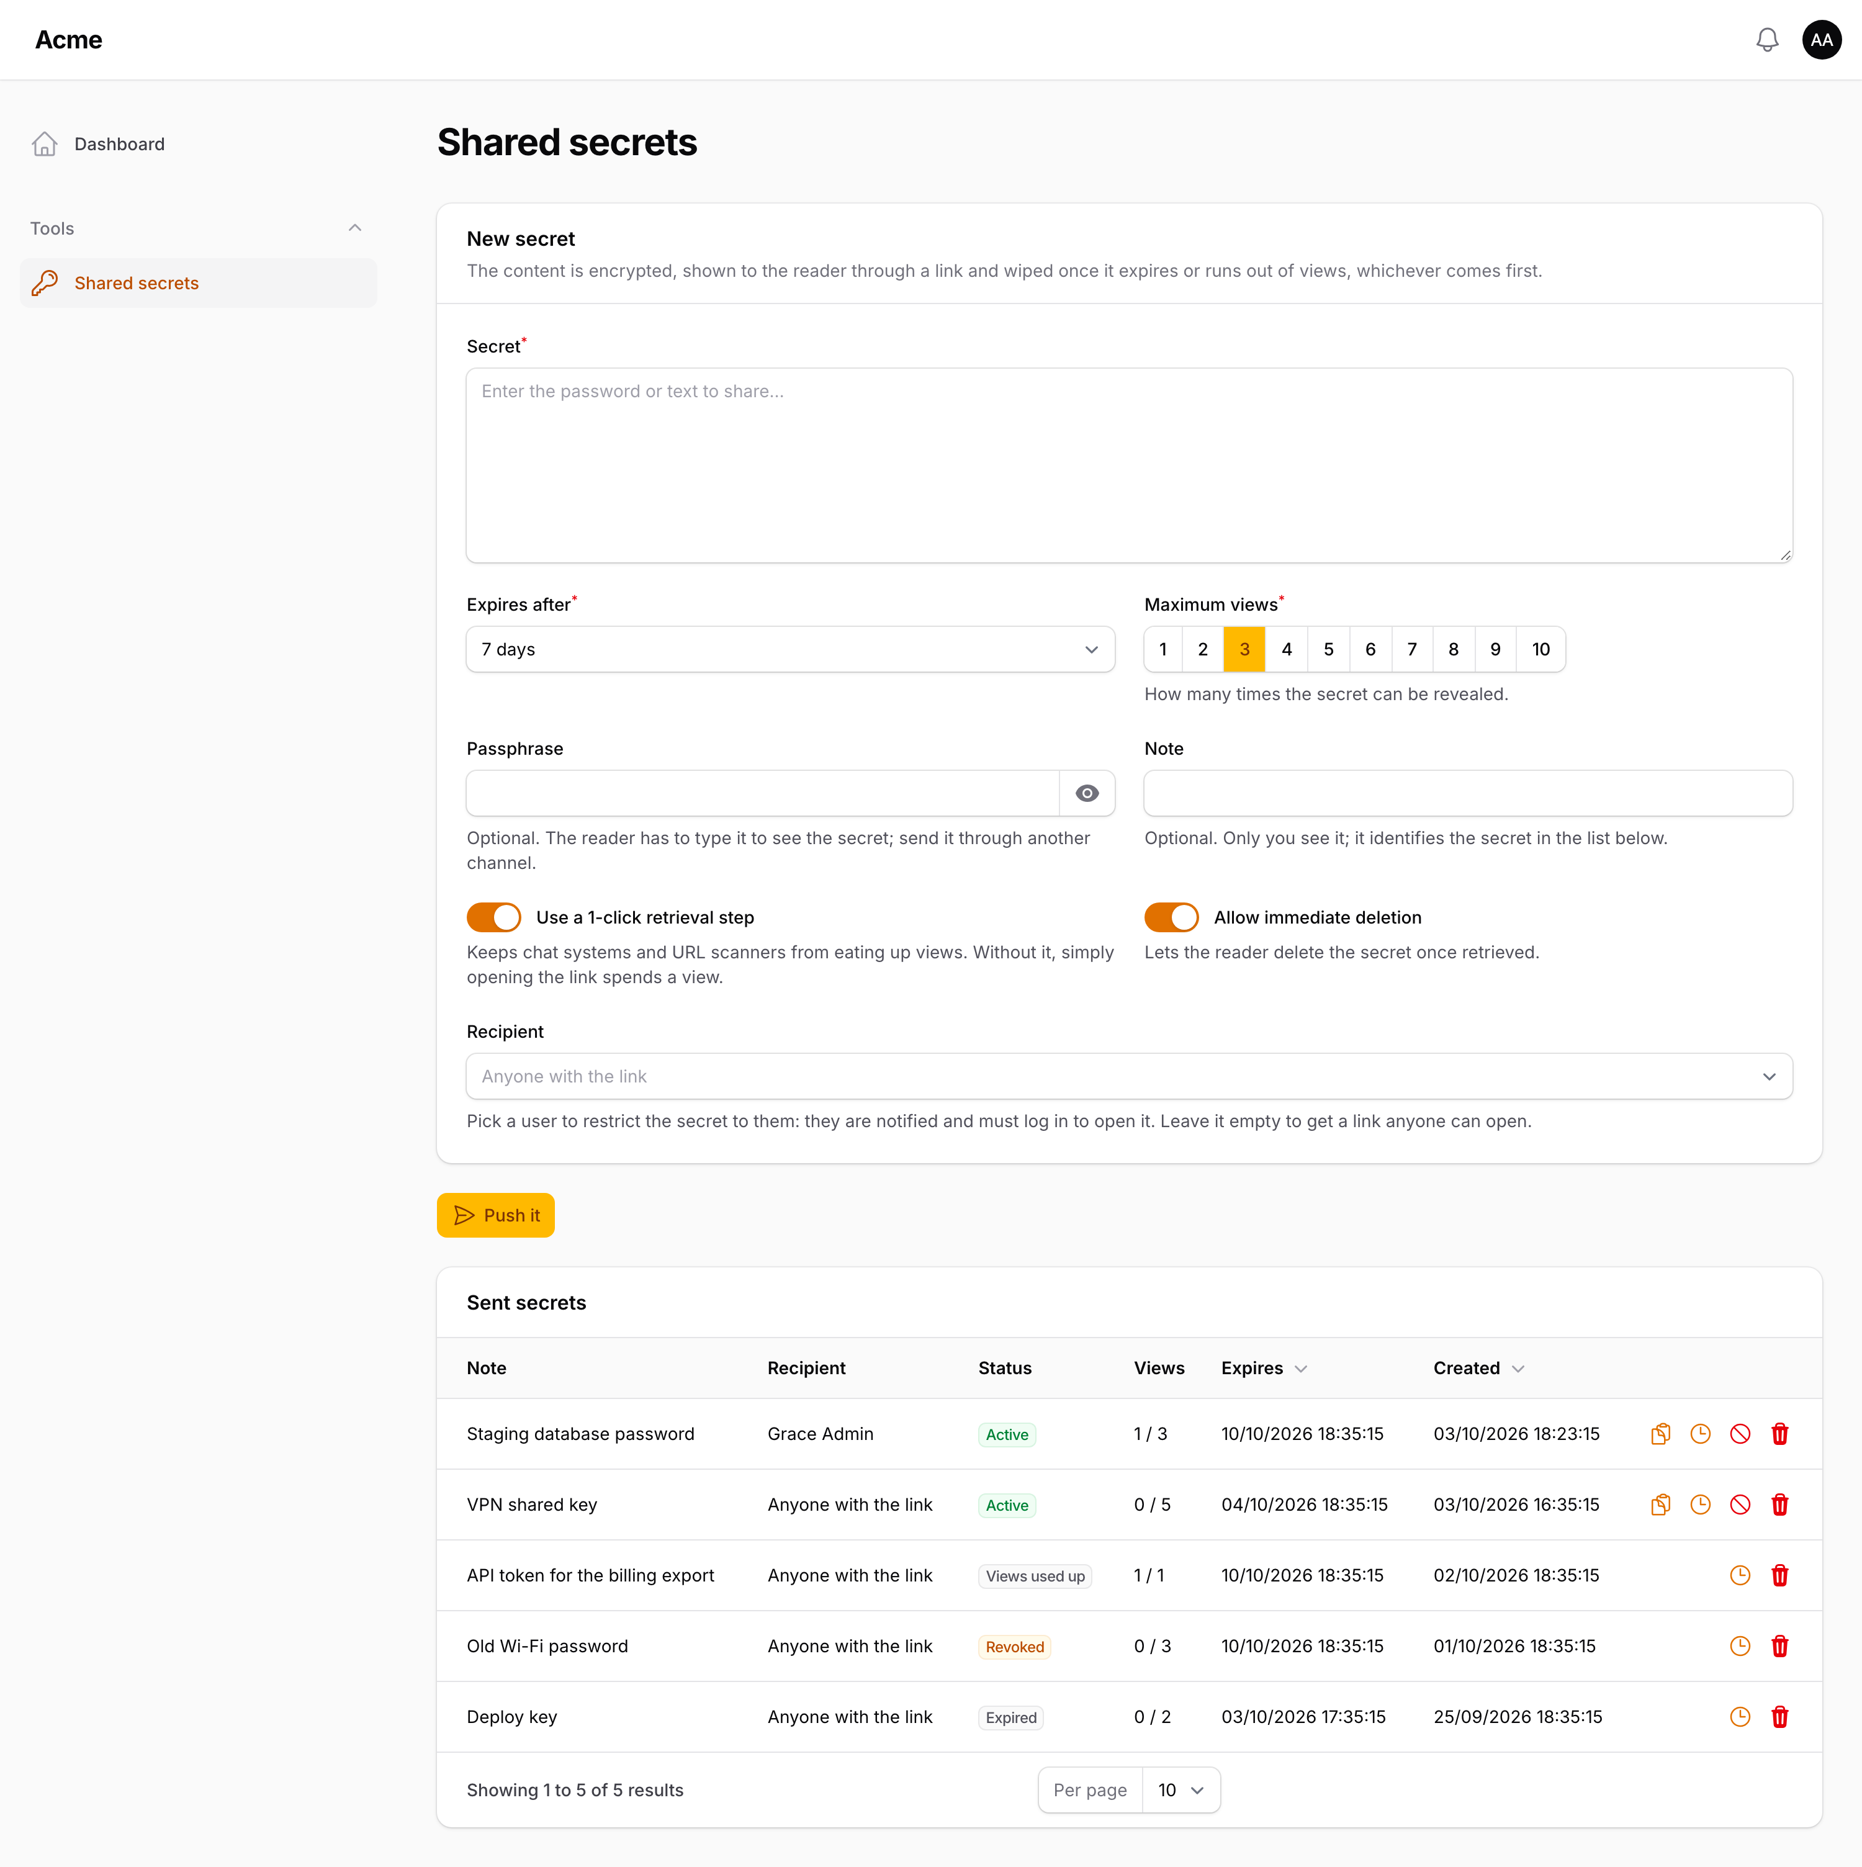Set maximum views to 8
This screenshot has width=1862, height=1867.
[x=1453, y=649]
